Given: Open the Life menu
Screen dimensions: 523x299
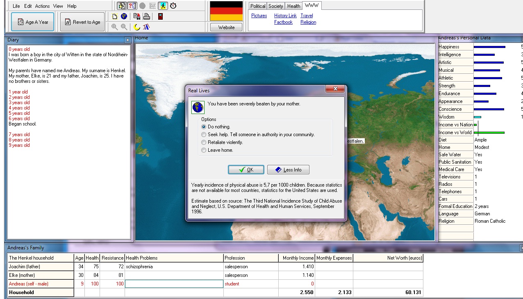Looking at the screenshot, I should point(16,6).
